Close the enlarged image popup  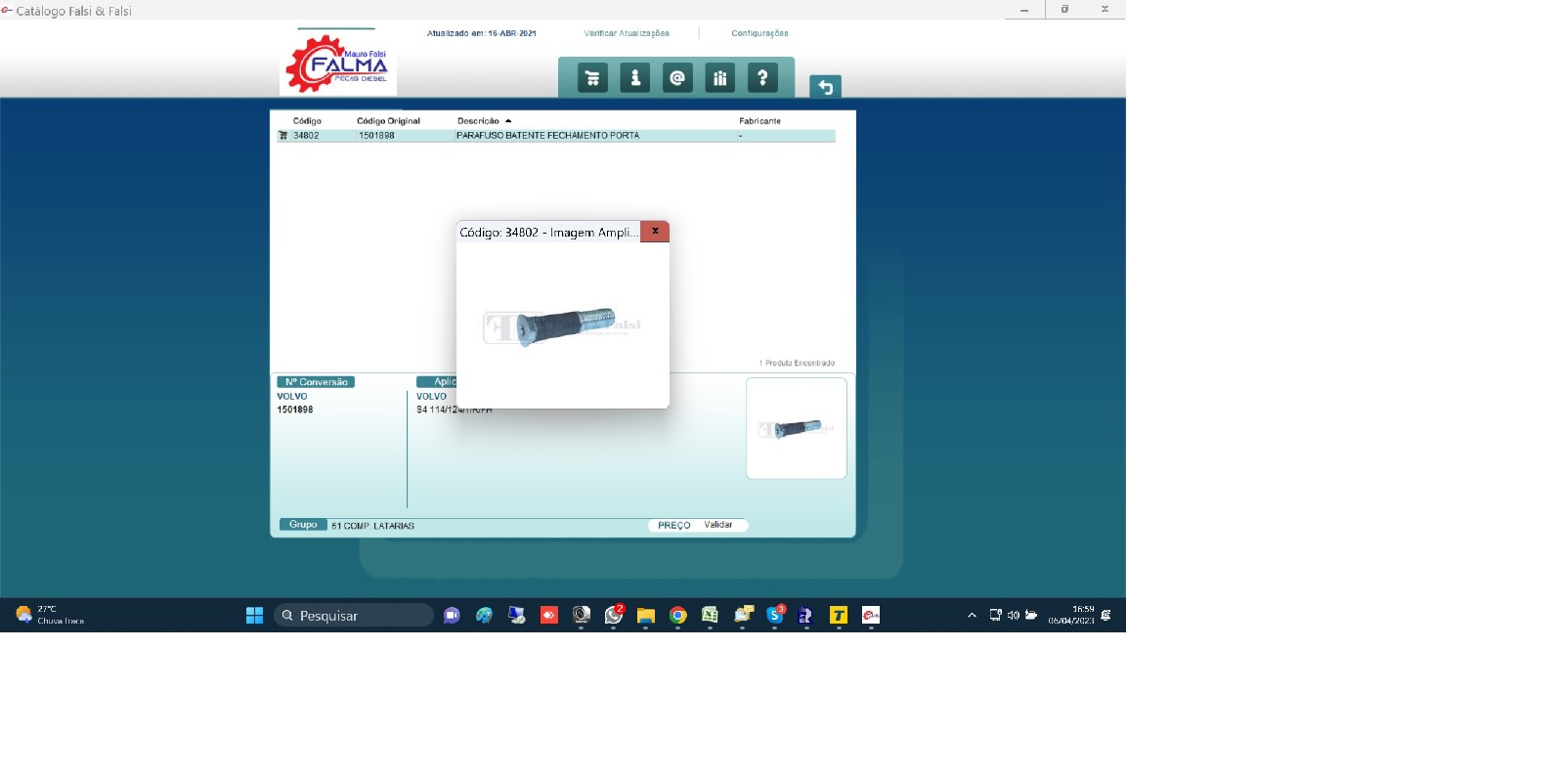coord(655,232)
